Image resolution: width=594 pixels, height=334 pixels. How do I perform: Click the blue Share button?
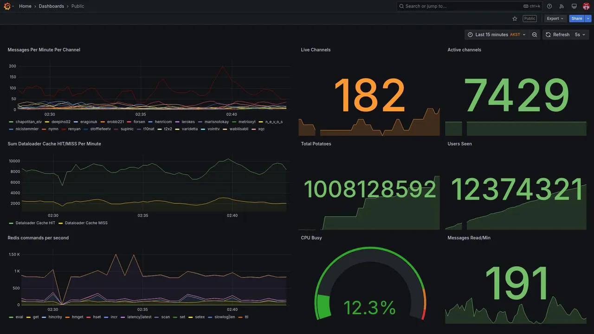coord(577,19)
